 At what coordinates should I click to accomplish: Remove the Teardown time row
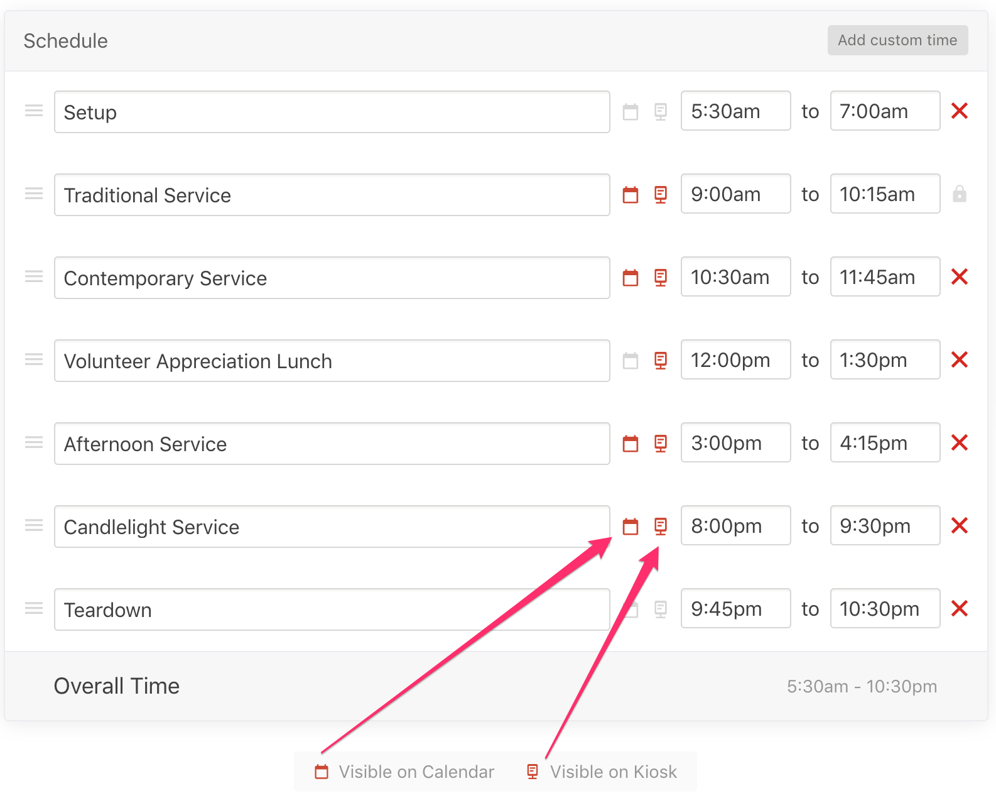click(x=960, y=608)
